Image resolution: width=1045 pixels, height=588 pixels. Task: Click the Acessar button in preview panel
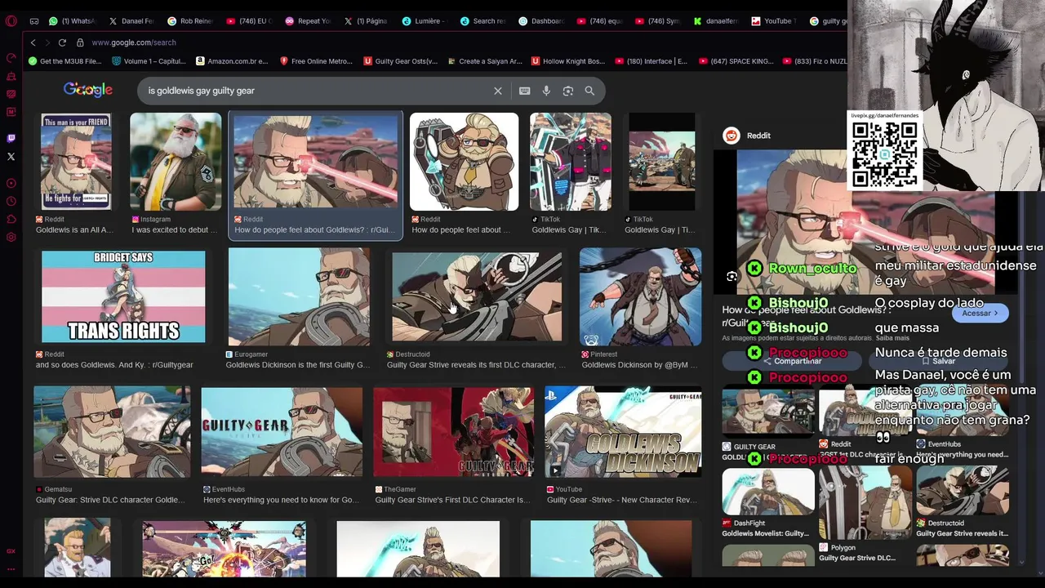[980, 313]
